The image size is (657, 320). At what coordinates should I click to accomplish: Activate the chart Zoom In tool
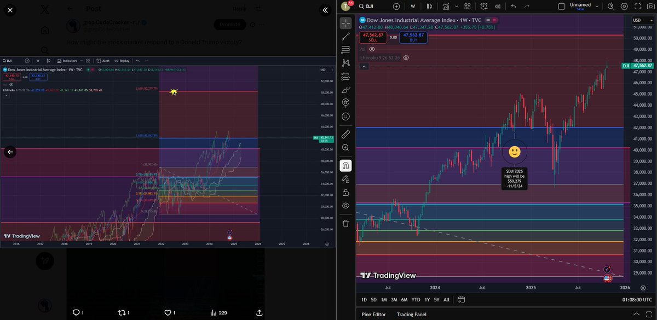click(x=345, y=148)
